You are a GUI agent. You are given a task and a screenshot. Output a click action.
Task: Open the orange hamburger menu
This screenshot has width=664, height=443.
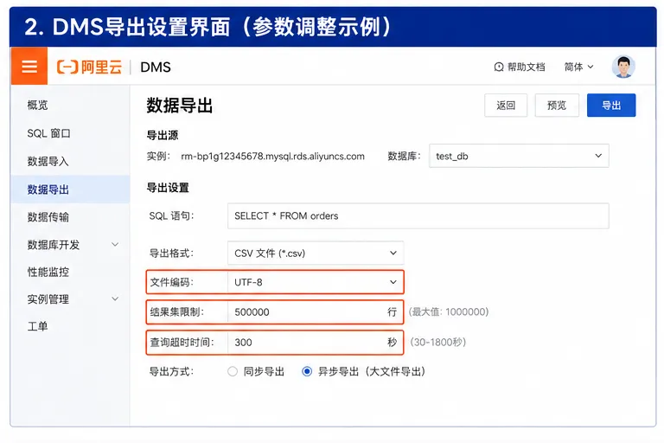[29, 66]
